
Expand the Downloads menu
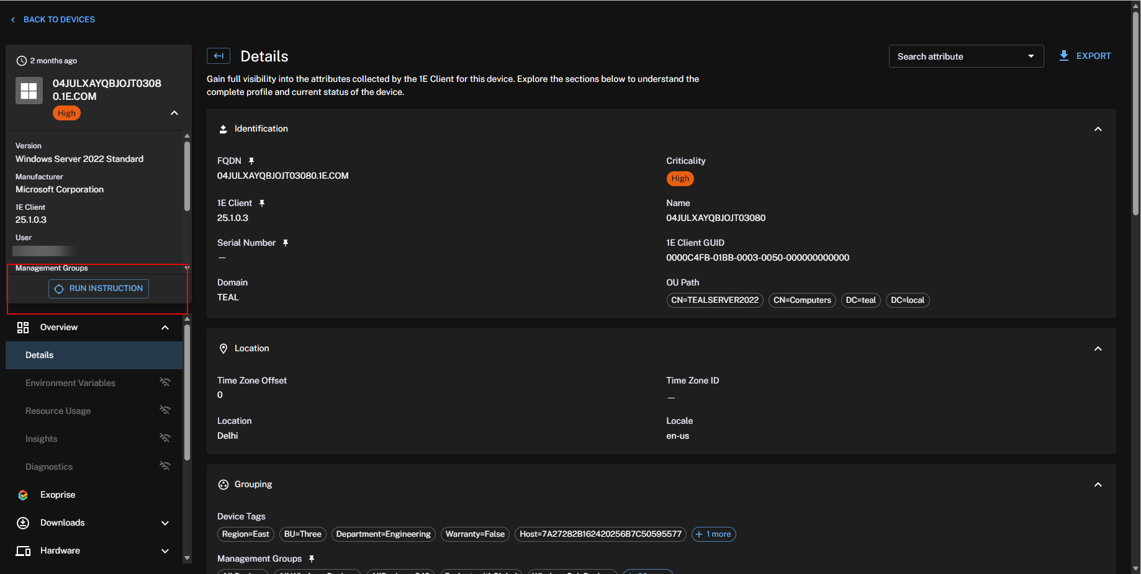[165, 522]
